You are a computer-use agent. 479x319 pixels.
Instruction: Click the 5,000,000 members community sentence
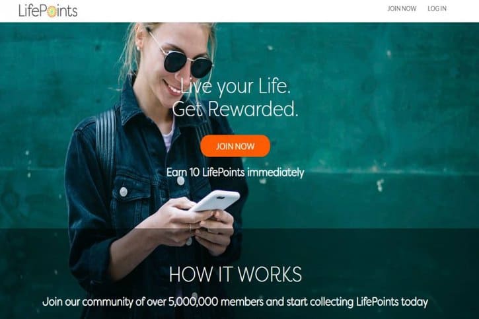(x=235, y=302)
